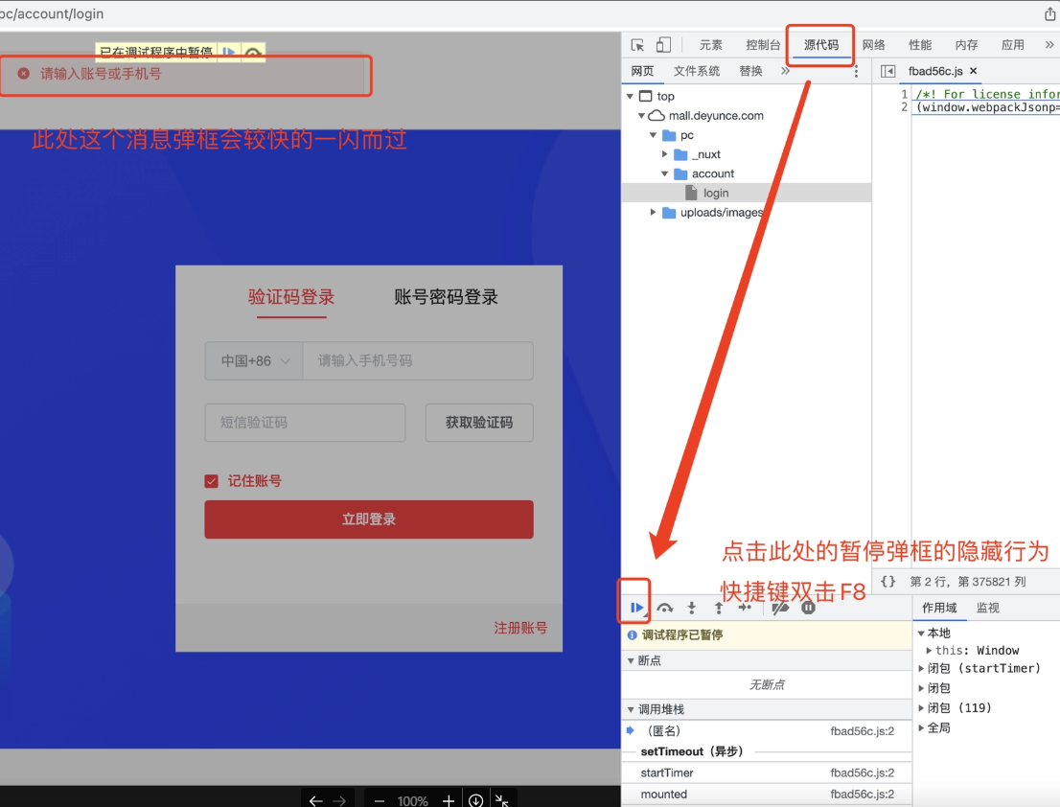
Task: Click the single step icon in debugger
Action: point(745,607)
